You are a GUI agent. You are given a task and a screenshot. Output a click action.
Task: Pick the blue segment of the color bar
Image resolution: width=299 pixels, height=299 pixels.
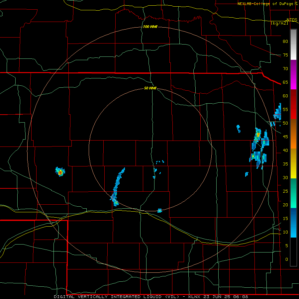click(293, 223)
